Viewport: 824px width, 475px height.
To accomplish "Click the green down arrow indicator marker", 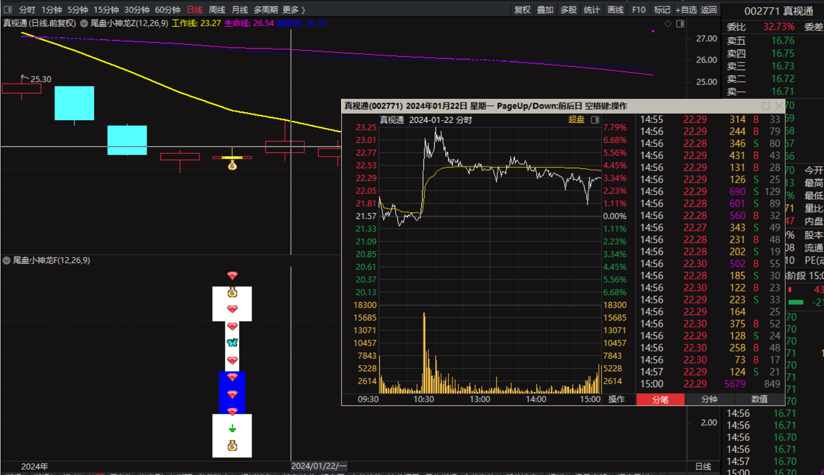I will pyautogui.click(x=232, y=429).
